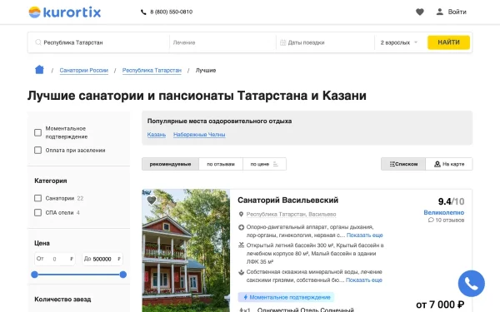
Task: Click phone number 8 (800) 550-0810
Action: pyautogui.click(x=171, y=12)
